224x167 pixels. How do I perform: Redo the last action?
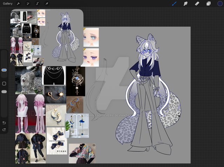click(x=4, y=130)
